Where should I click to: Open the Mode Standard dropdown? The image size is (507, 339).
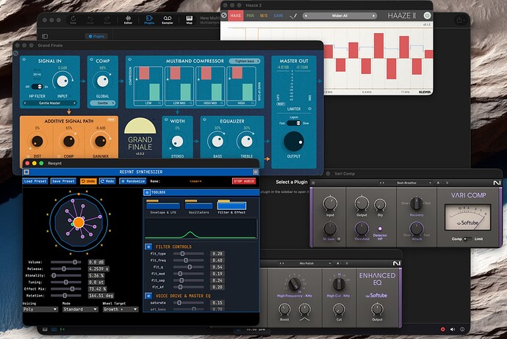point(80,310)
